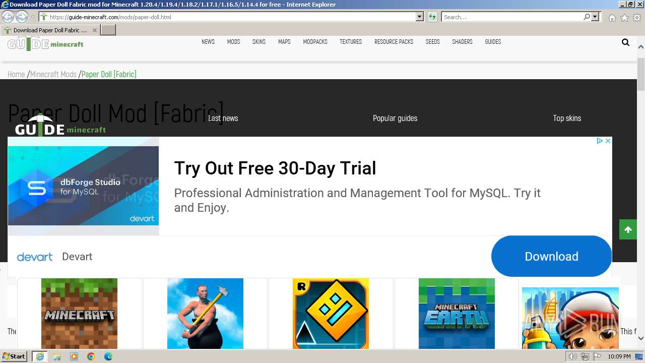Open the SEEDS menu item
This screenshot has width=645, height=363.
[432, 42]
